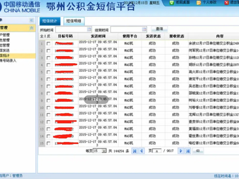Click row 2 content starting 何军民
This screenshot has width=239, height=179.
coord(214,51)
